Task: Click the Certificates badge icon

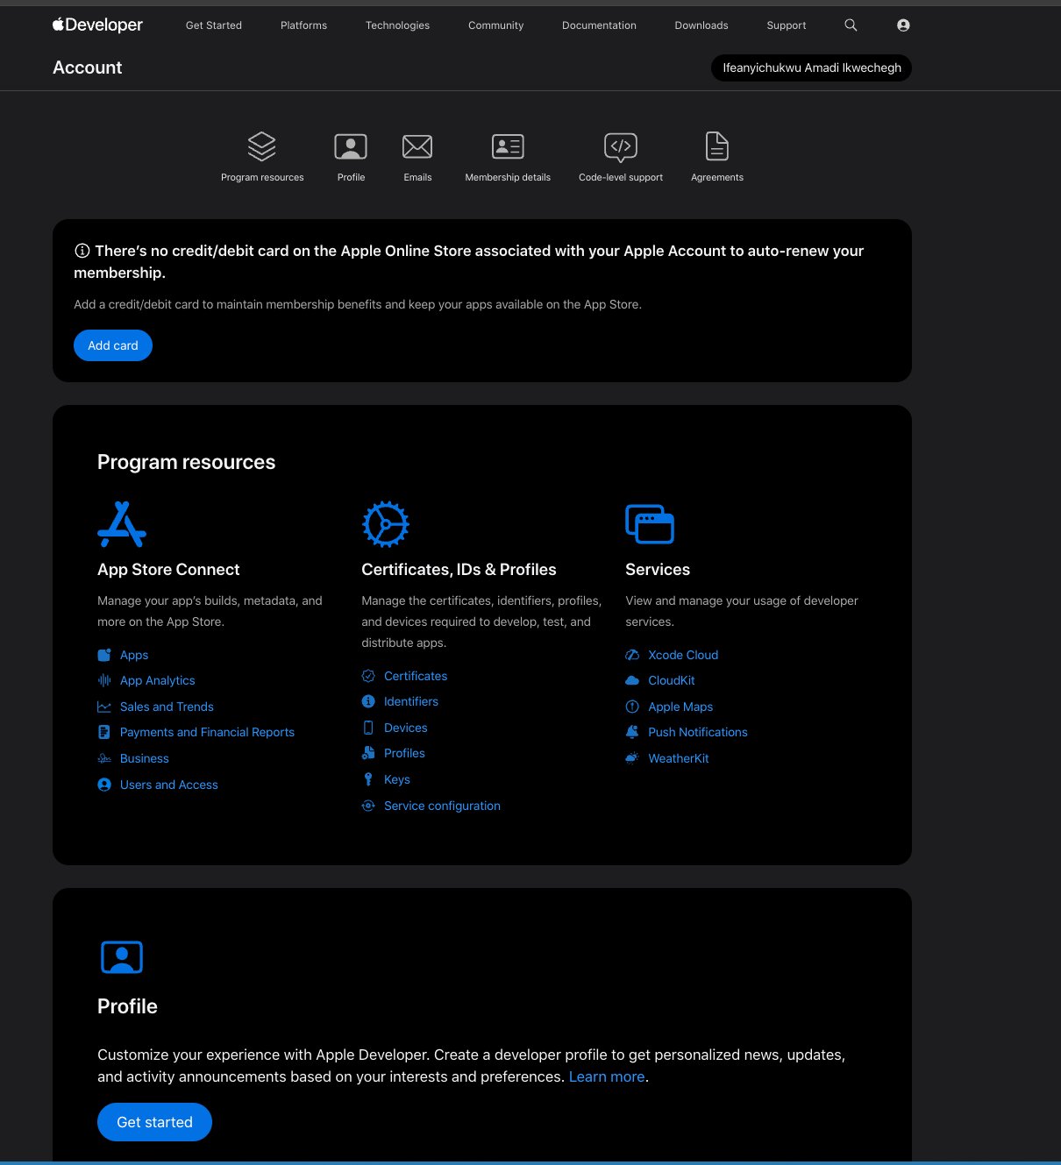Action: click(368, 676)
